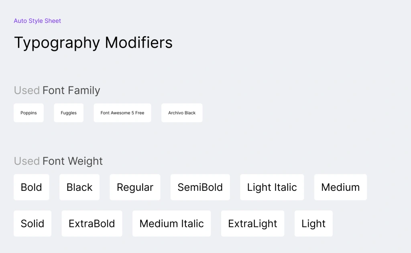Image resolution: width=411 pixels, height=253 pixels.
Task: Open the Auto Style Sheet link
Action: 37,21
